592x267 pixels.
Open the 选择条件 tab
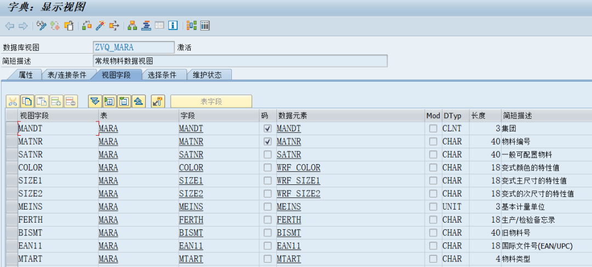[x=162, y=75]
